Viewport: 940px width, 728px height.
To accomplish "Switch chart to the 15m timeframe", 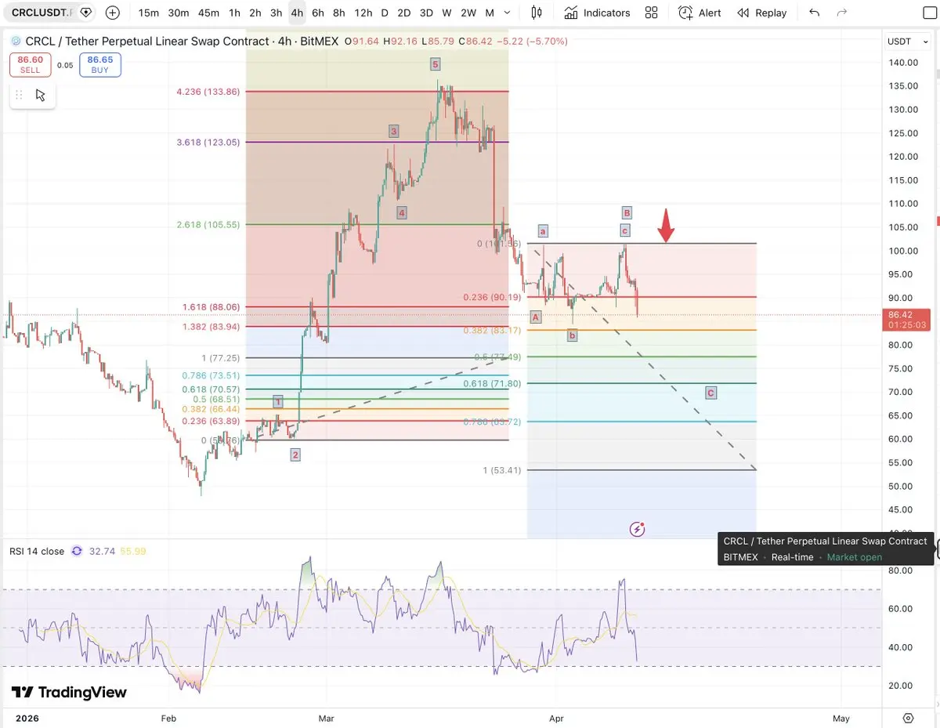I will pyautogui.click(x=148, y=13).
